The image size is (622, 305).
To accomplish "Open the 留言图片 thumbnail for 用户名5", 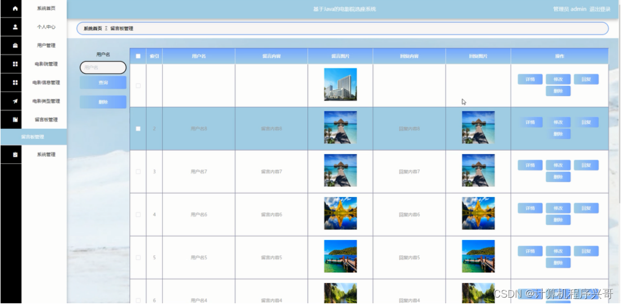I will [x=340, y=256].
